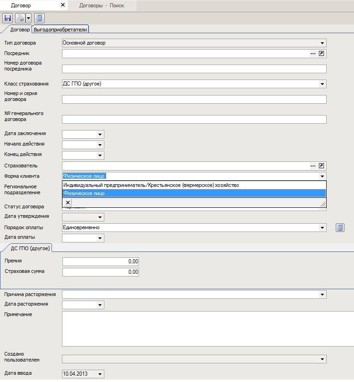Close the Договор tab
Screen dimensions: 354x382
click(x=62, y=5)
